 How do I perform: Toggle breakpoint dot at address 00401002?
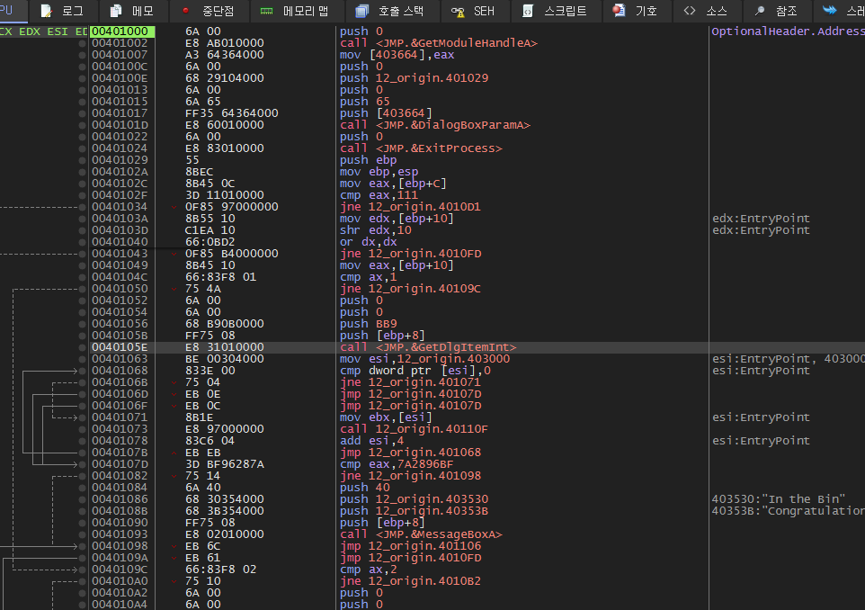click(x=82, y=43)
